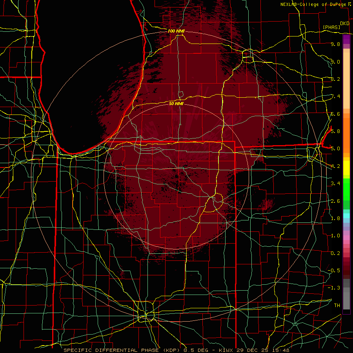
Task: Click the 0.5 DEG elevation text
Action: 196,350
